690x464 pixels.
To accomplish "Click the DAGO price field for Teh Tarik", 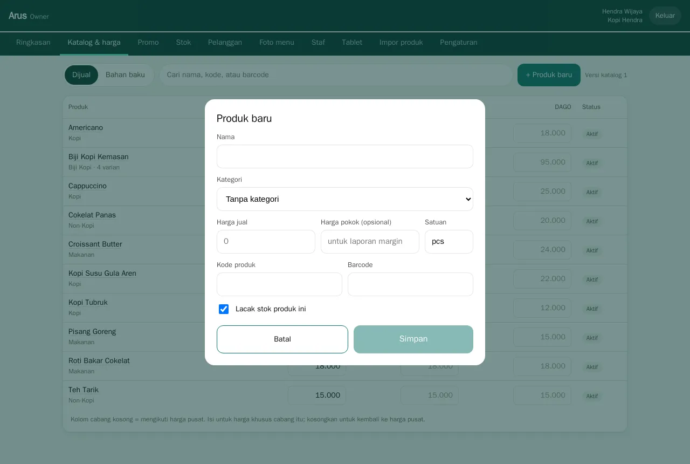I will [x=542, y=395].
